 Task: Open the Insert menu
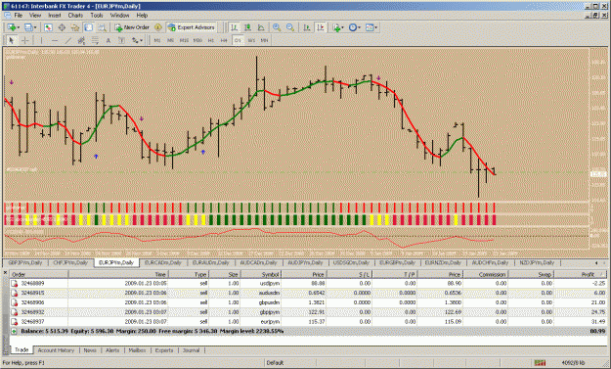(x=55, y=16)
